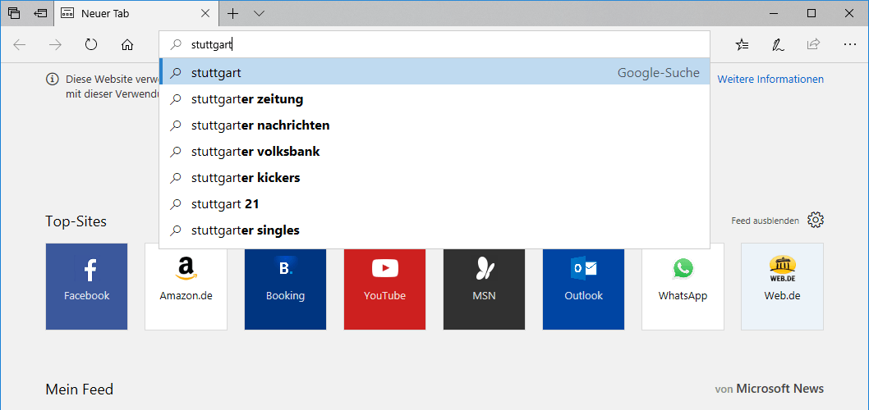Screen dimensions: 869x410
Task: Open the Amazon.de top site tile
Action: (x=186, y=287)
